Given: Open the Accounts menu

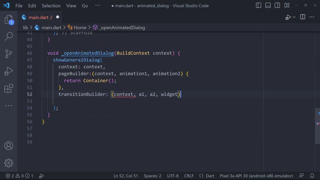Looking at the screenshot, I should pos(8,145).
